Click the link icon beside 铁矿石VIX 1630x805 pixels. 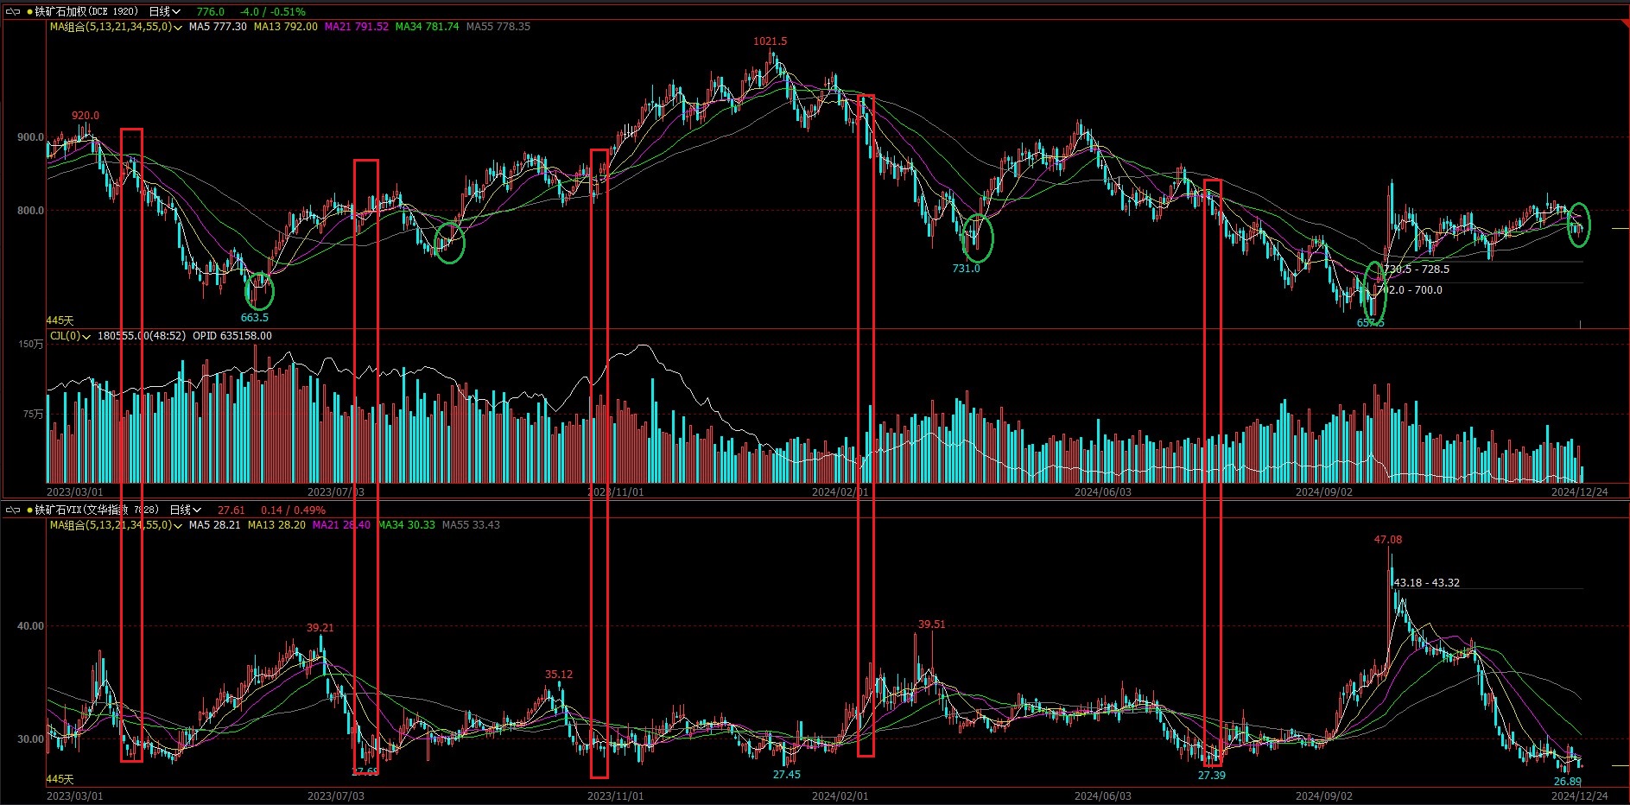tap(12, 510)
